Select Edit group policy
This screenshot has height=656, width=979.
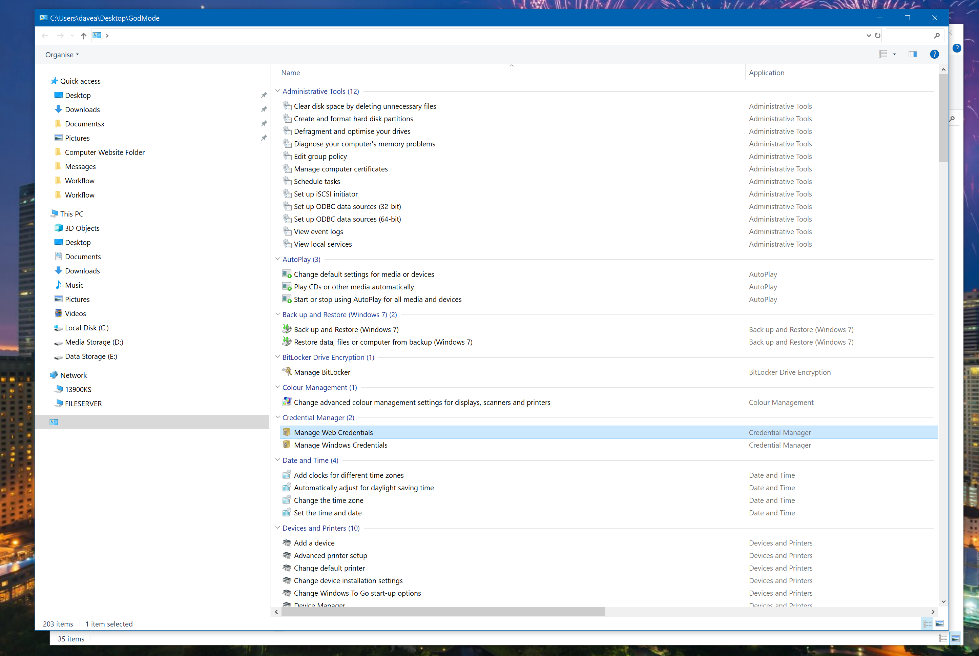320,157
